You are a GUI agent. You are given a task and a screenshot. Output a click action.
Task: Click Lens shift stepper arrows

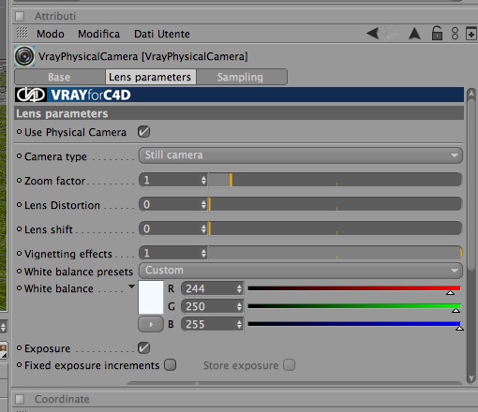pyautogui.click(x=203, y=228)
